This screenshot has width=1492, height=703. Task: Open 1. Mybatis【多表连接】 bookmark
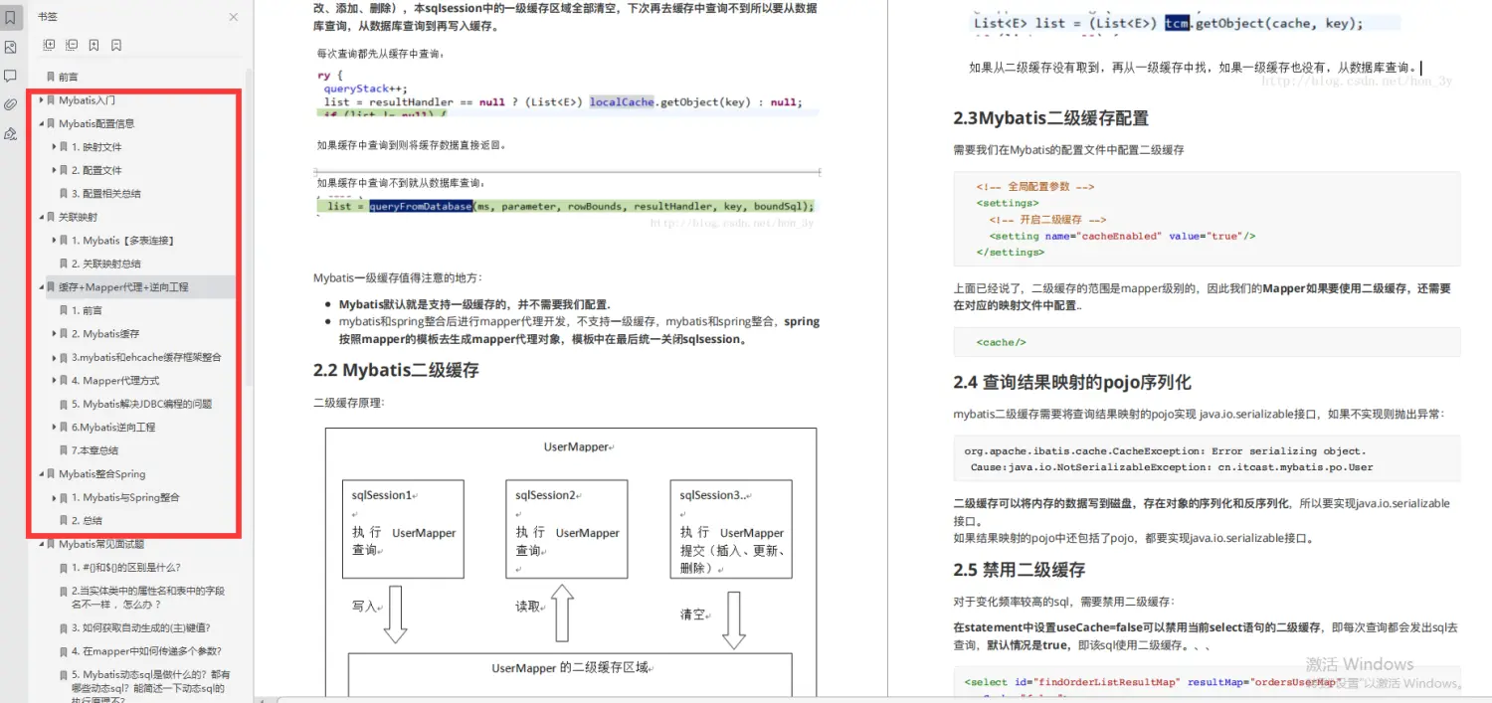[122, 241]
